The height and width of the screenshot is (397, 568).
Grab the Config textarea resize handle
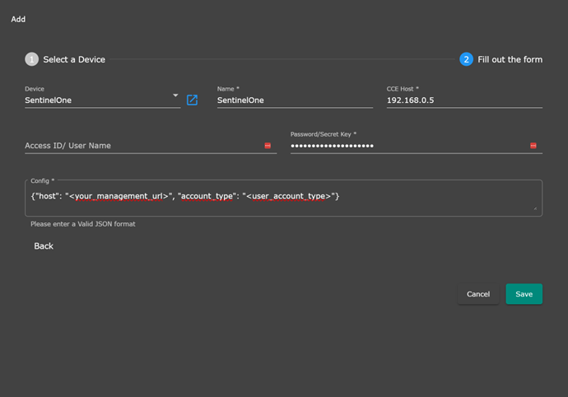pos(535,208)
